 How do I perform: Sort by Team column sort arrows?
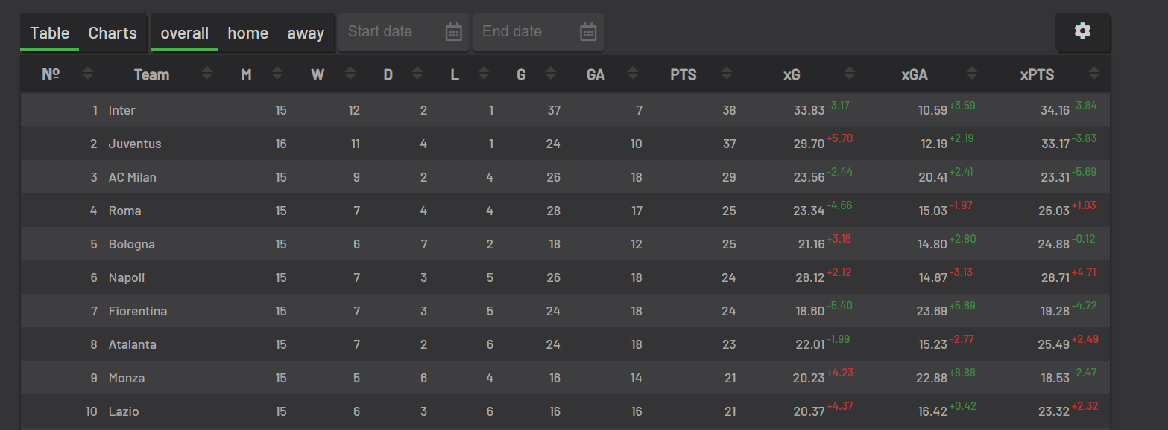(x=207, y=74)
